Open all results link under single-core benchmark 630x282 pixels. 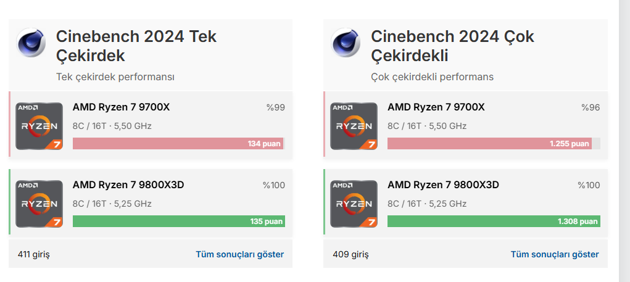coord(239,254)
